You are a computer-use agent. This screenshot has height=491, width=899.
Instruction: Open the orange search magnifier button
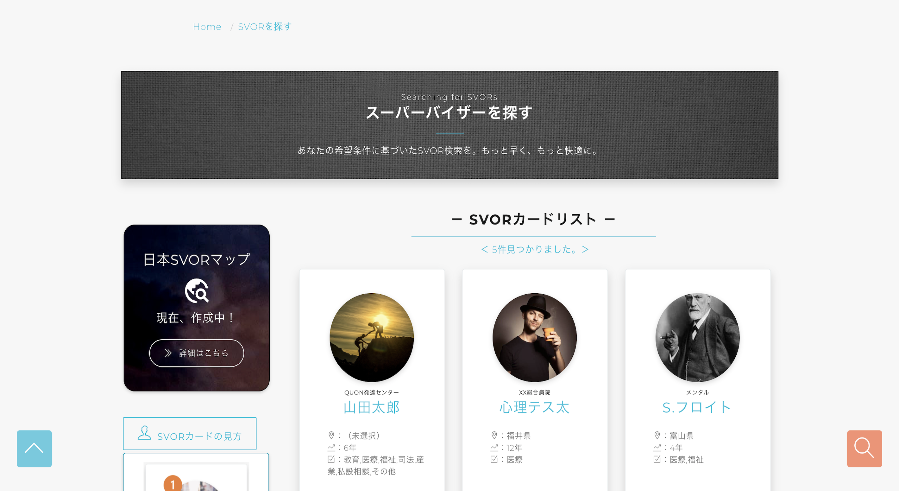[x=864, y=449]
